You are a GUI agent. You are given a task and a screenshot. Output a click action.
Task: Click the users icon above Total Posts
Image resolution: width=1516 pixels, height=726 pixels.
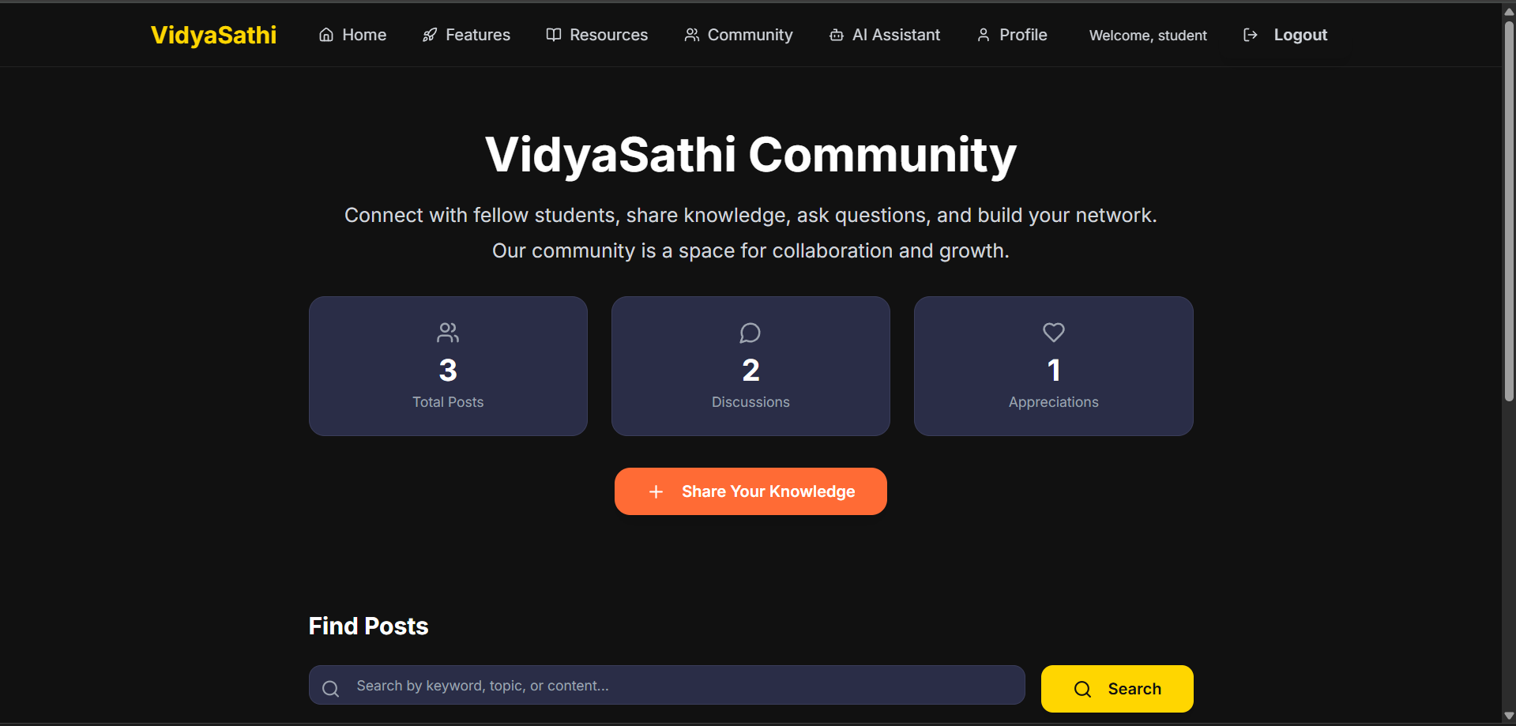447,333
